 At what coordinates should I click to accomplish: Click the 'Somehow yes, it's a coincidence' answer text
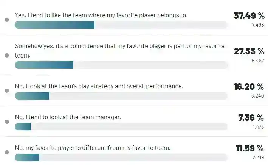pos(119,50)
